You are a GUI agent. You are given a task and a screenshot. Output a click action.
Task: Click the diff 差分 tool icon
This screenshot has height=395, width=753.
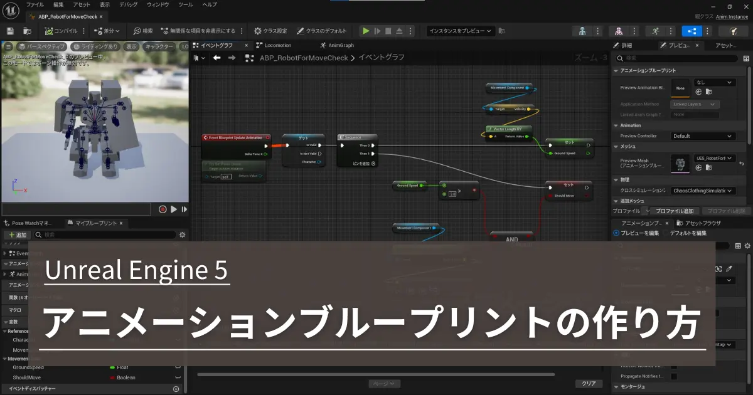[x=104, y=30]
